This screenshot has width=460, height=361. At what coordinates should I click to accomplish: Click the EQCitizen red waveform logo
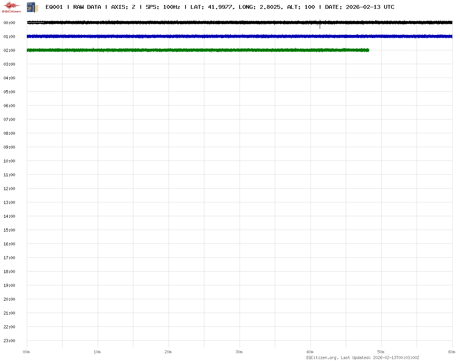(12, 7)
